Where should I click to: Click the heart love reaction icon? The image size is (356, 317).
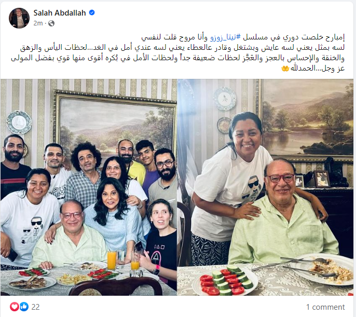[x=15, y=307]
